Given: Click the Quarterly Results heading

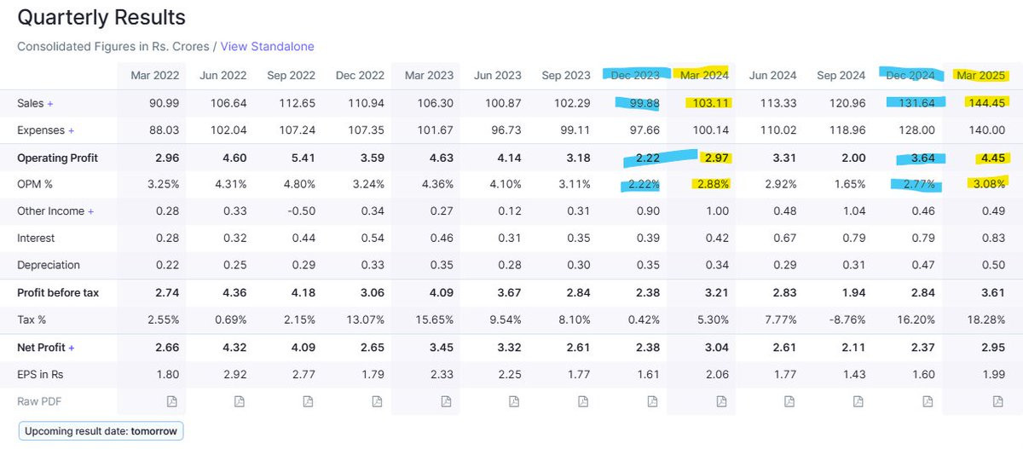Looking at the screenshot, I should [101, 17].
